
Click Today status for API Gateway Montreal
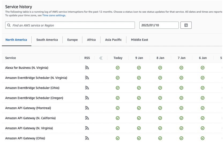tap(118, 108)
